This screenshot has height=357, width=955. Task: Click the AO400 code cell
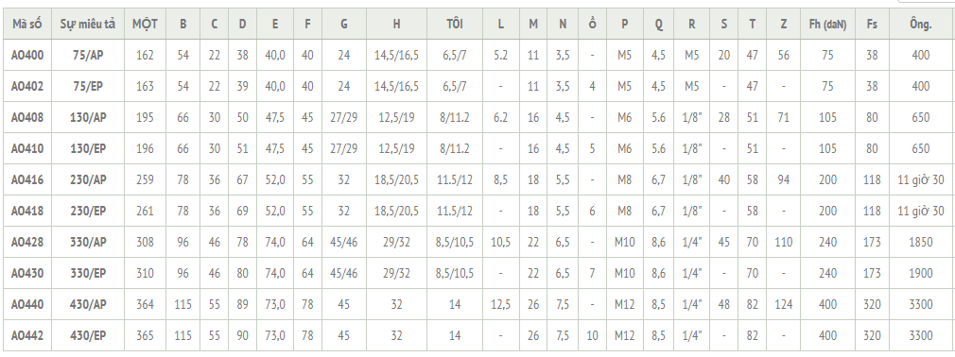point(27,56)
